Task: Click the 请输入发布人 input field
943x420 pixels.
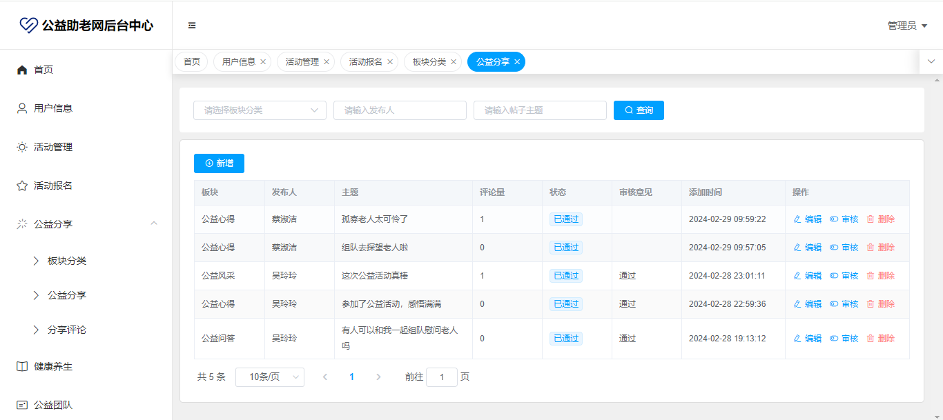Action: 400,110
